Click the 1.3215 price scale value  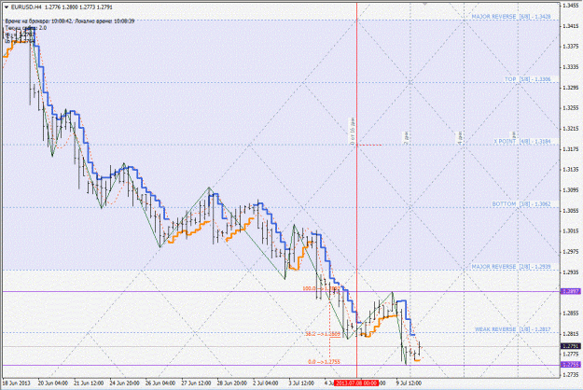click(x=571, y=128)
